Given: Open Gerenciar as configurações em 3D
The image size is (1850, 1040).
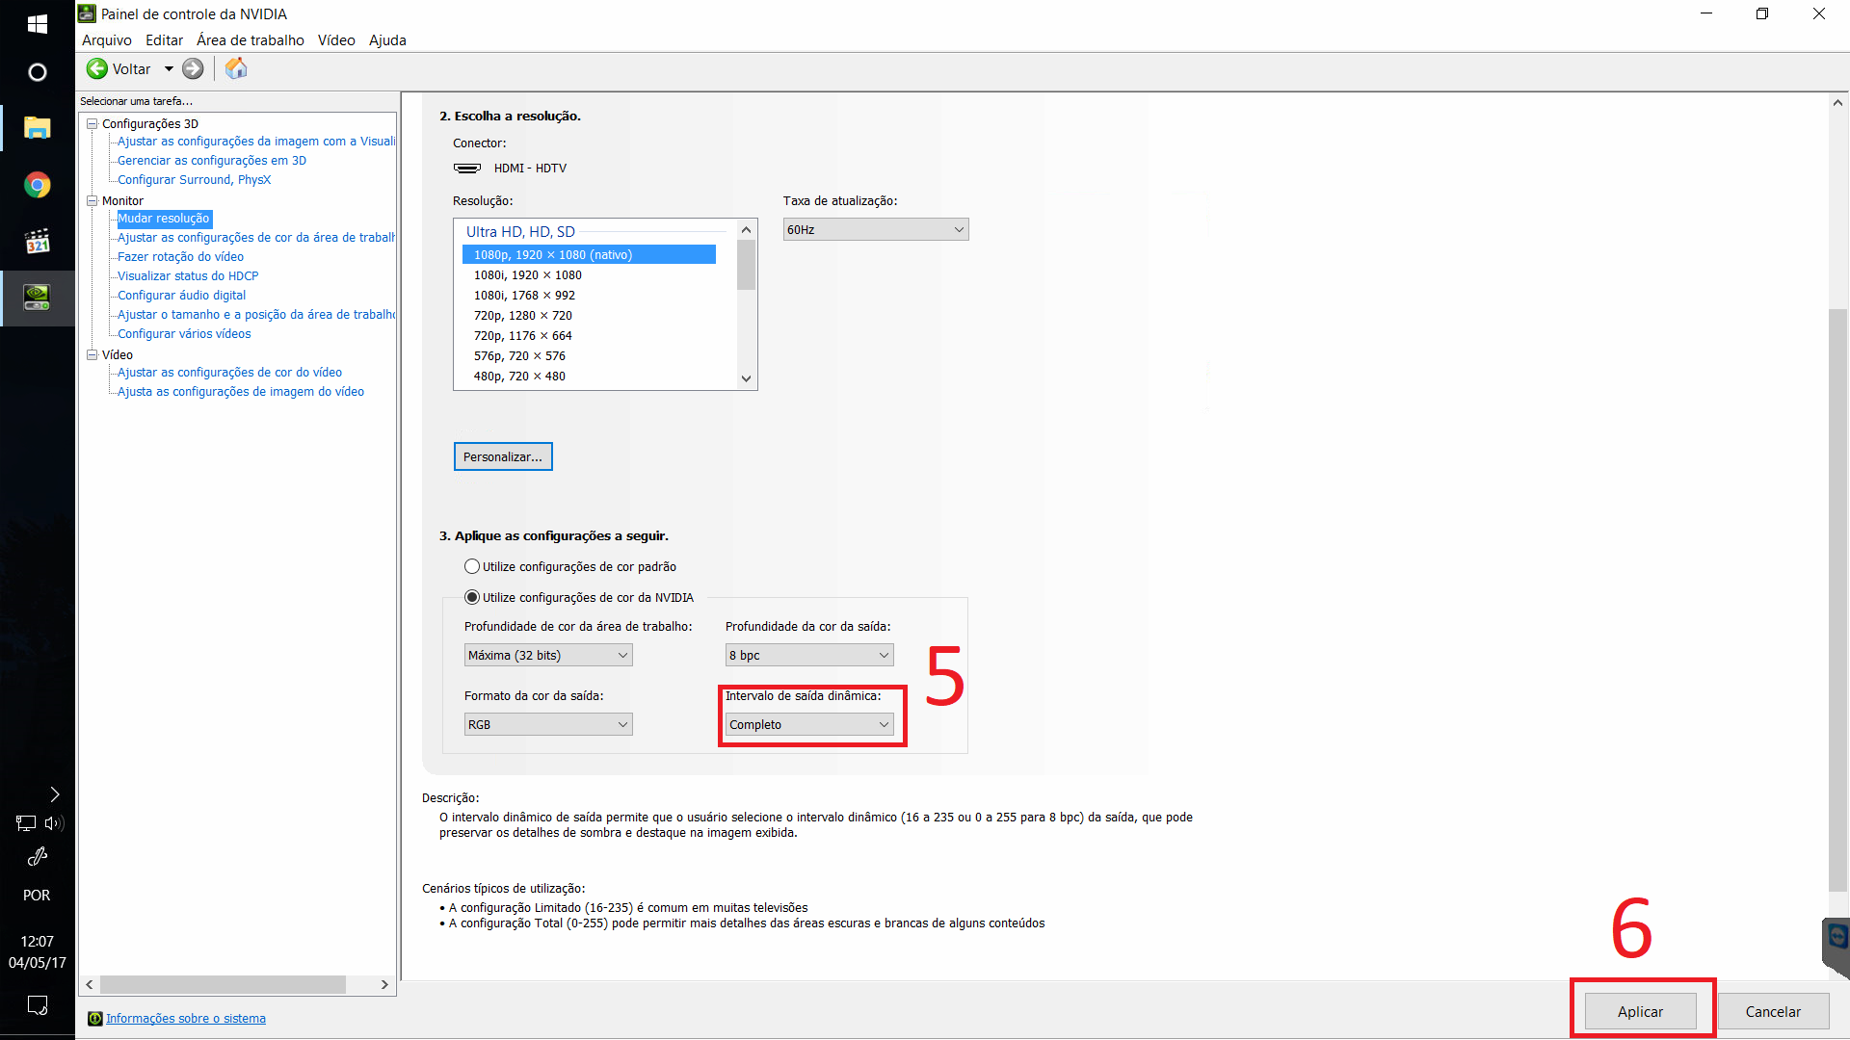Looking at the screenshot, I should (x=212, y=161).
